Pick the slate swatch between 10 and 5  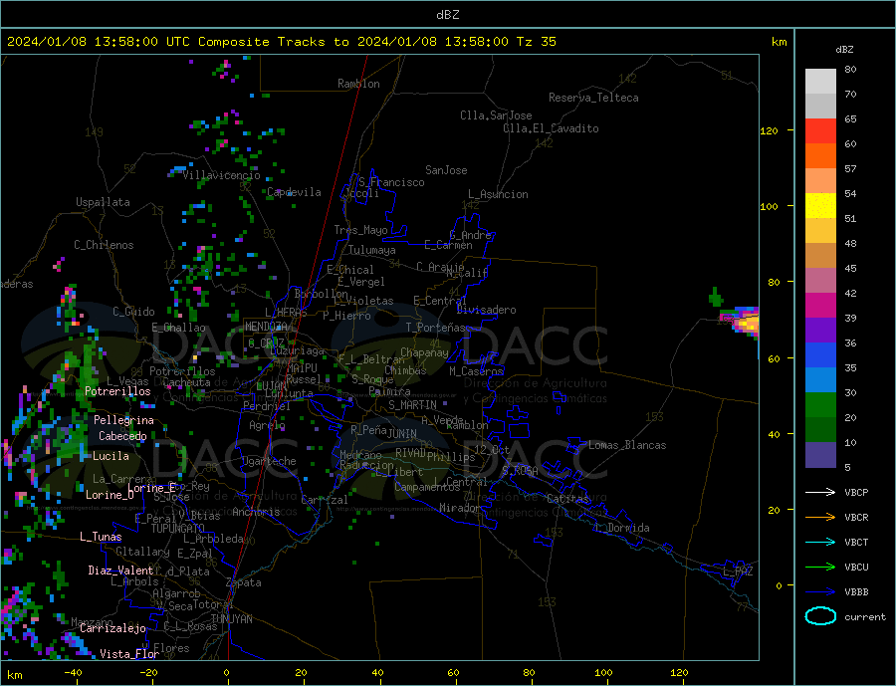820,454
